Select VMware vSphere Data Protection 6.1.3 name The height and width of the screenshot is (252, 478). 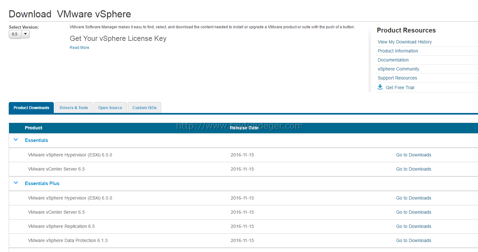[68, 240]
